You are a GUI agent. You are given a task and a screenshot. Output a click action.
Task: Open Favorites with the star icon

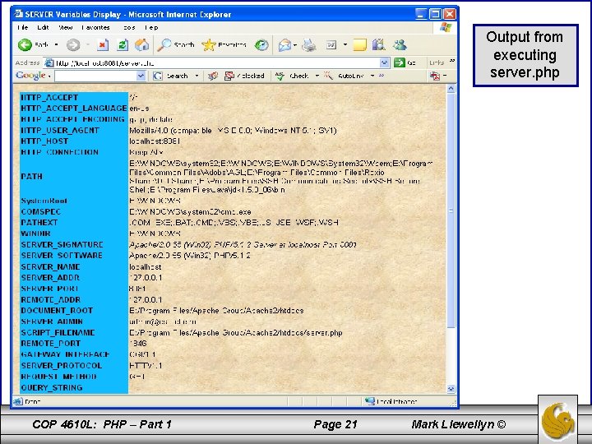point(208,45)
